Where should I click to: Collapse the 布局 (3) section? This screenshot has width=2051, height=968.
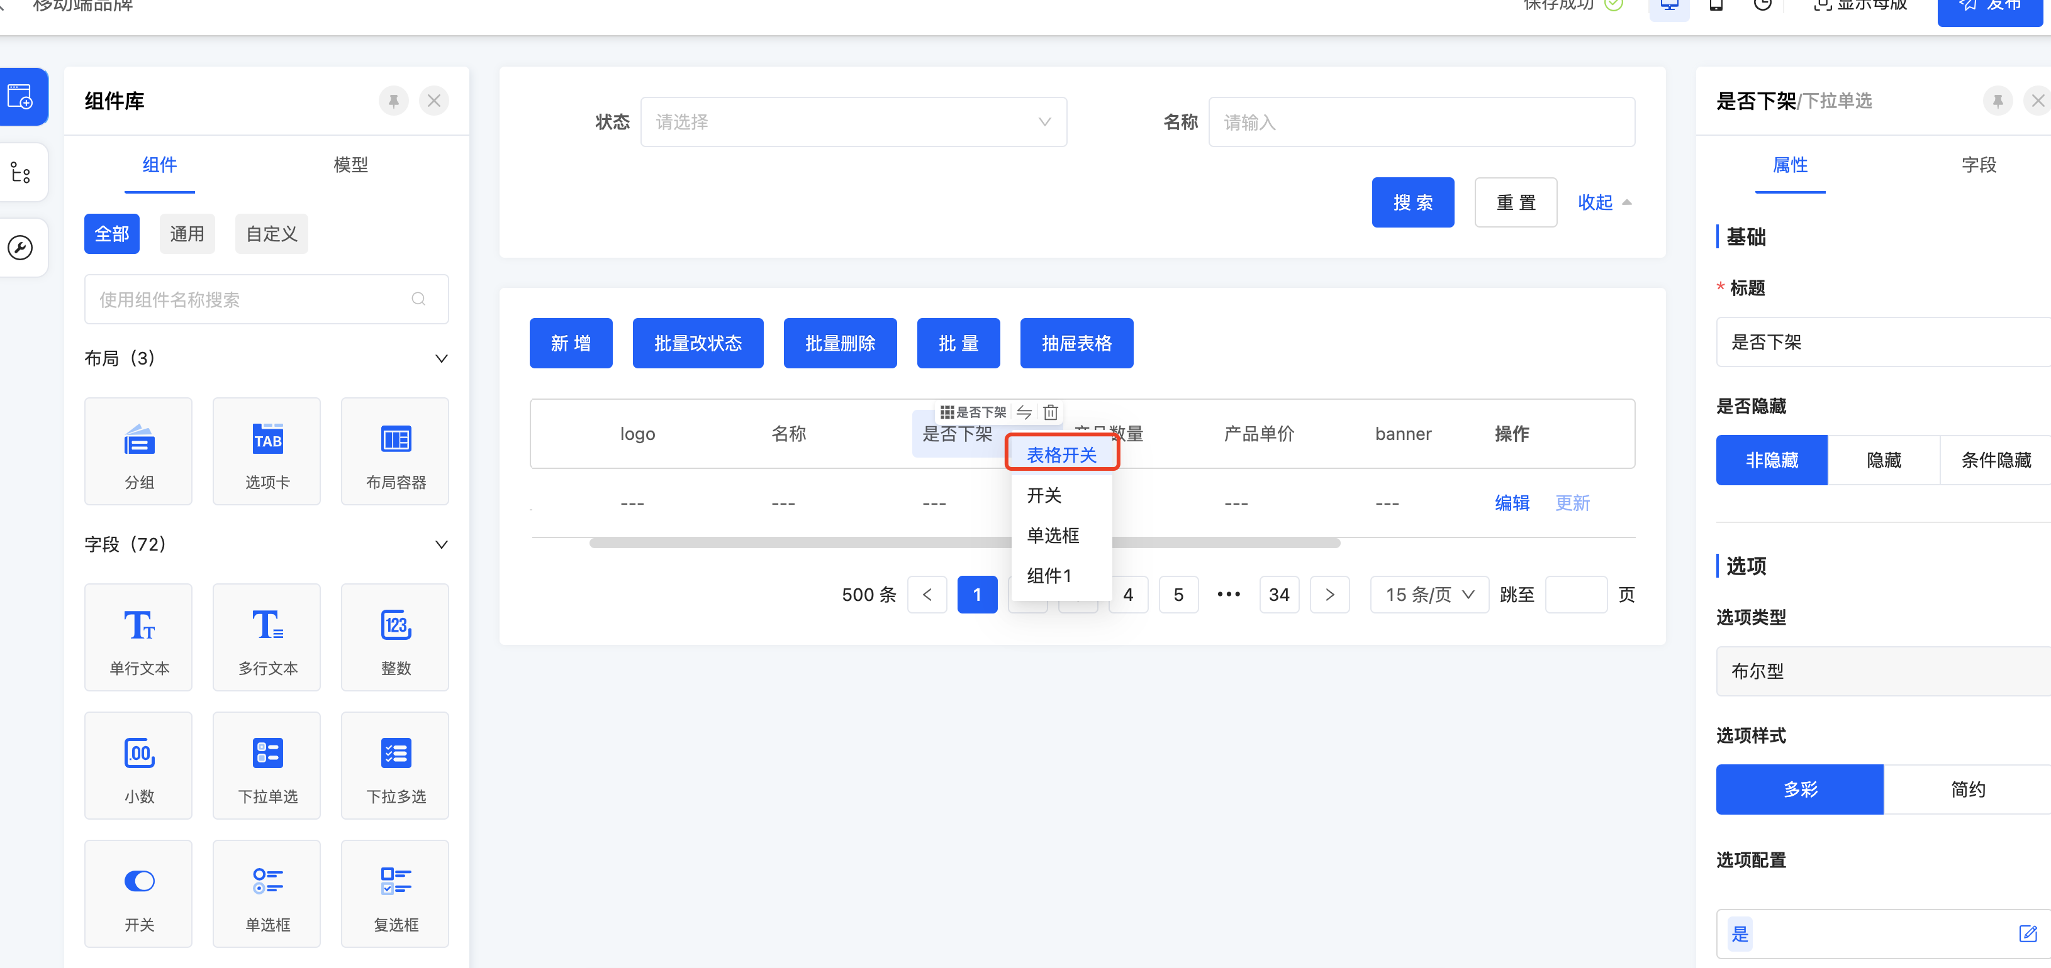[x=441, y=359]
